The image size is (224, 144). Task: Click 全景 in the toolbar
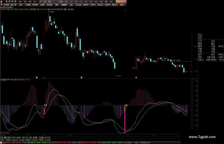pos(21,5)
